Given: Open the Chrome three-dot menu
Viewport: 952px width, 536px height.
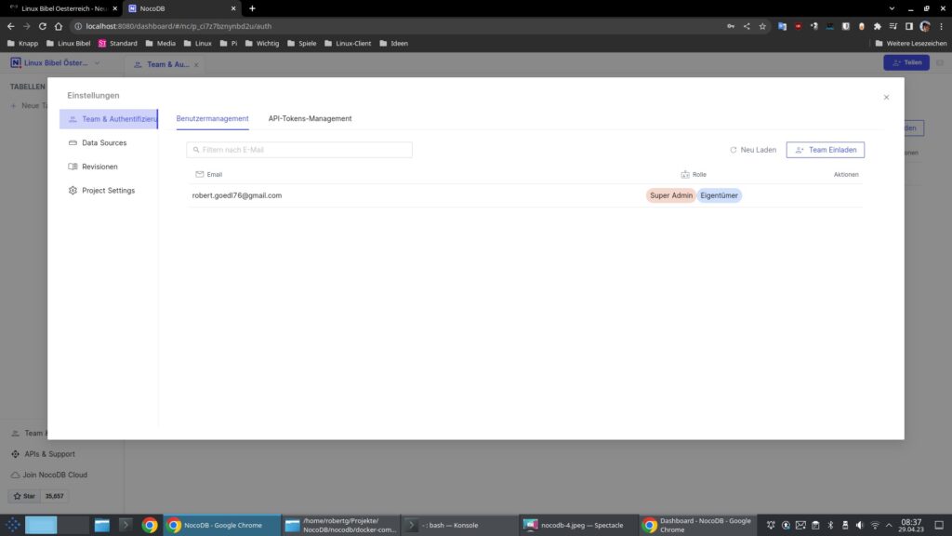Looking at the screenshot, I should coord(941,26).
